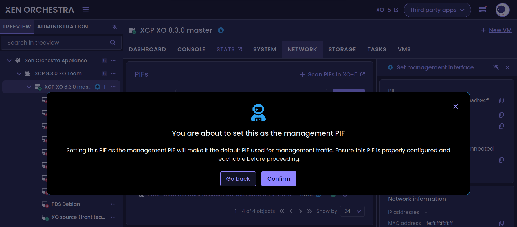The height and width of the screenshot is (227, 517).
Task: Switch to the Treeview tab
Action: point(17,27)
